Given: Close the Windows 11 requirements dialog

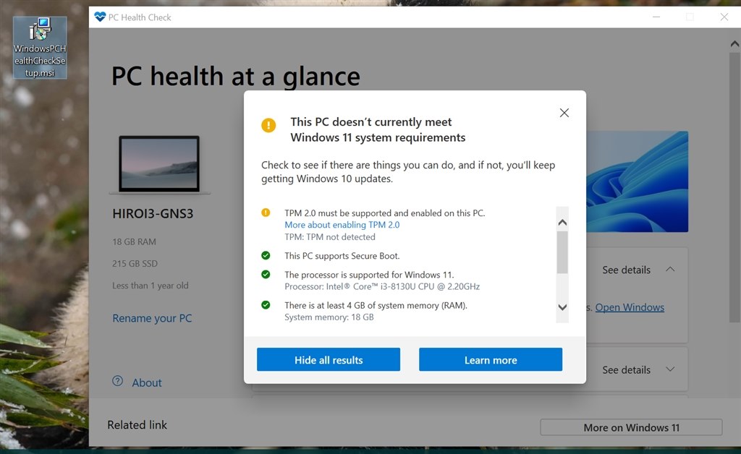Looking at the screenshot, I should coord(564,113).
